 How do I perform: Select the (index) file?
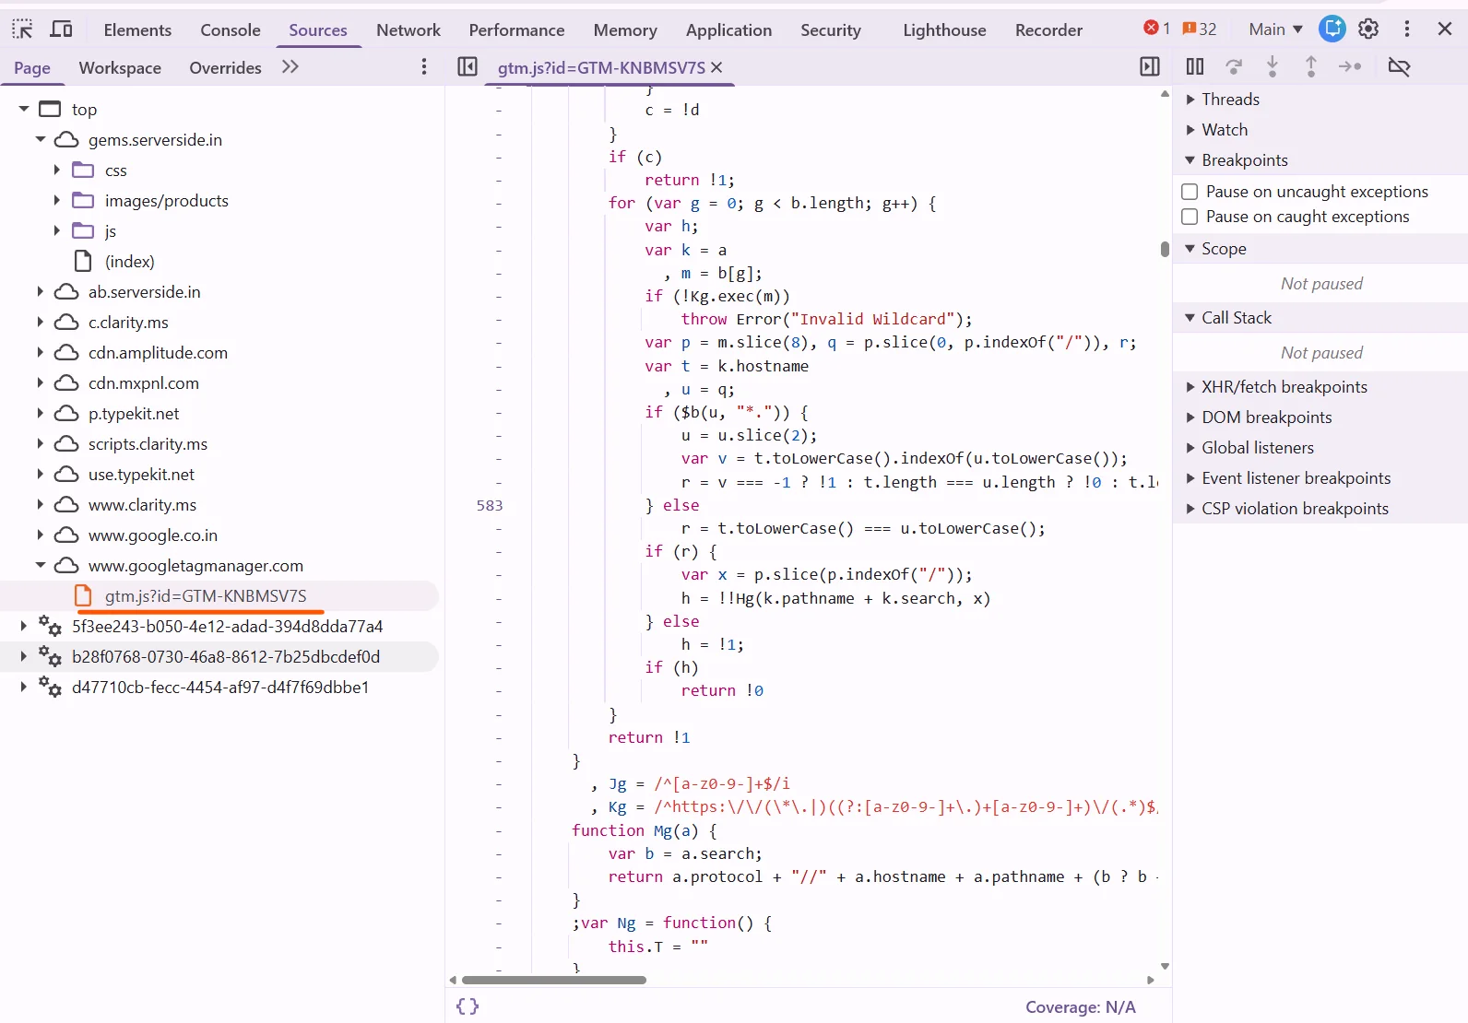tap(130, 262)
